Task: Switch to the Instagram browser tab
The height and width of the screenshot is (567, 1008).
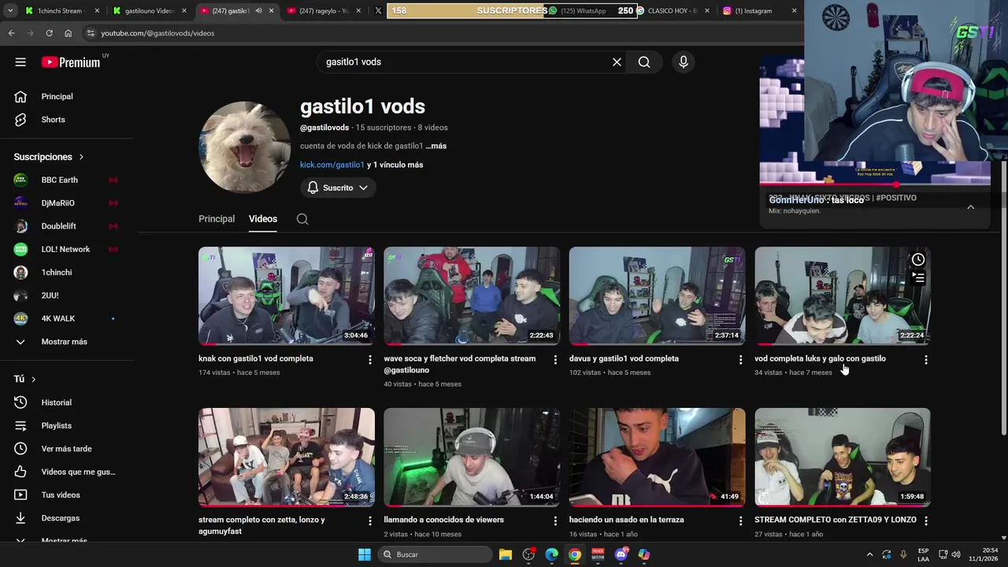Action: click(x=754, y=11)
